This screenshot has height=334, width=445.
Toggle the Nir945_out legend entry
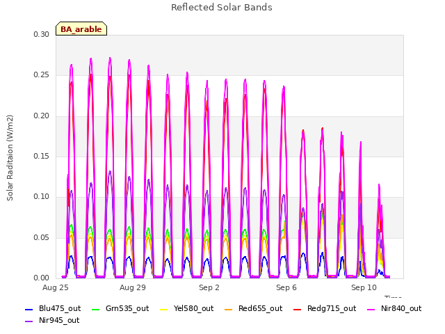pos(52,320)
